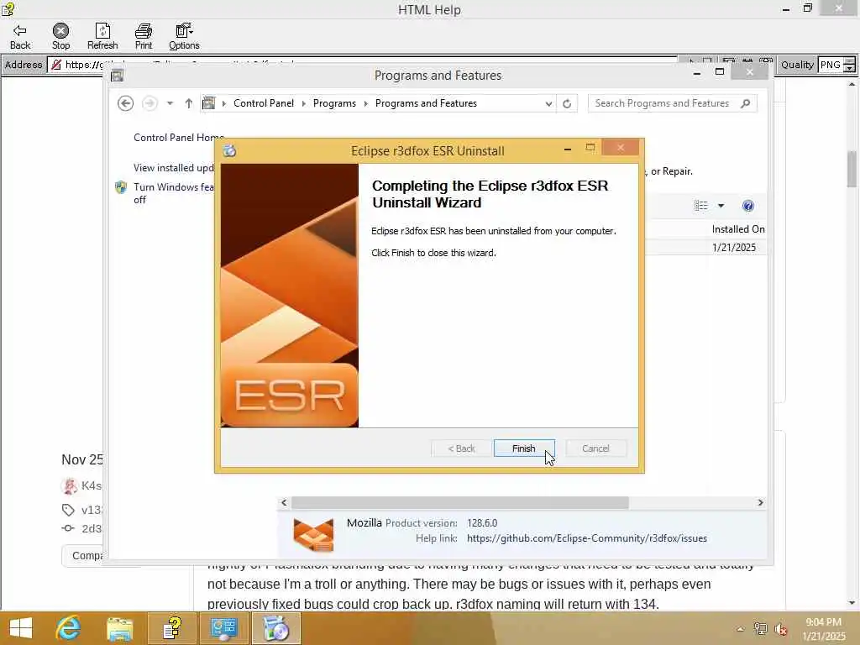This screenshot has width=860, height=645.
Task: Click the HTML Help scrollbar down arrow
Action: [852, 603]
